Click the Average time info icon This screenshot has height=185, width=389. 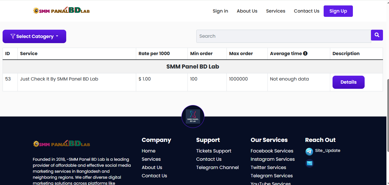[x=305, y=53]
